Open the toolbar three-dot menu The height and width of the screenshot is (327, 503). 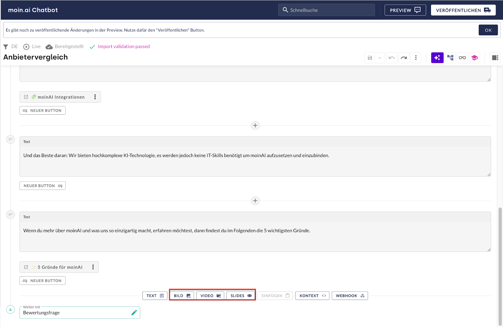point(416,58)
